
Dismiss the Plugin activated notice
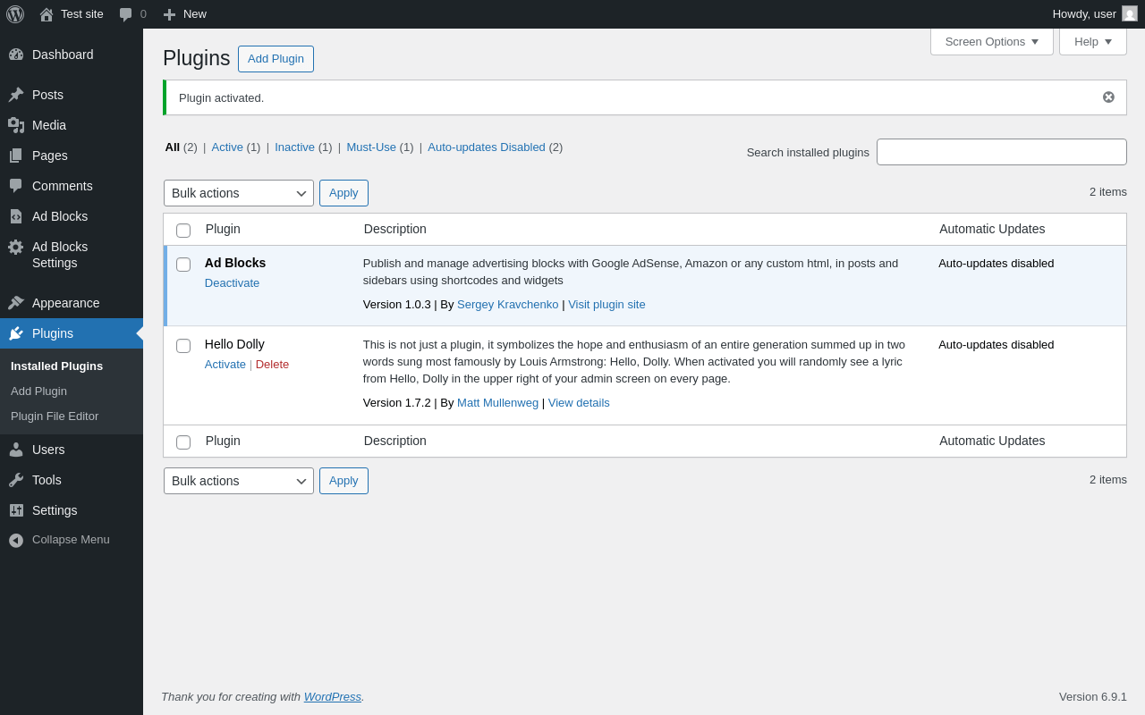click(x=1108, y=97)
